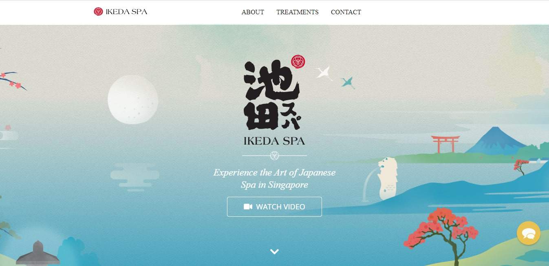Go to the Treatments page
The height and width of the screenshot is (266, 549).
tap(298, 12)
